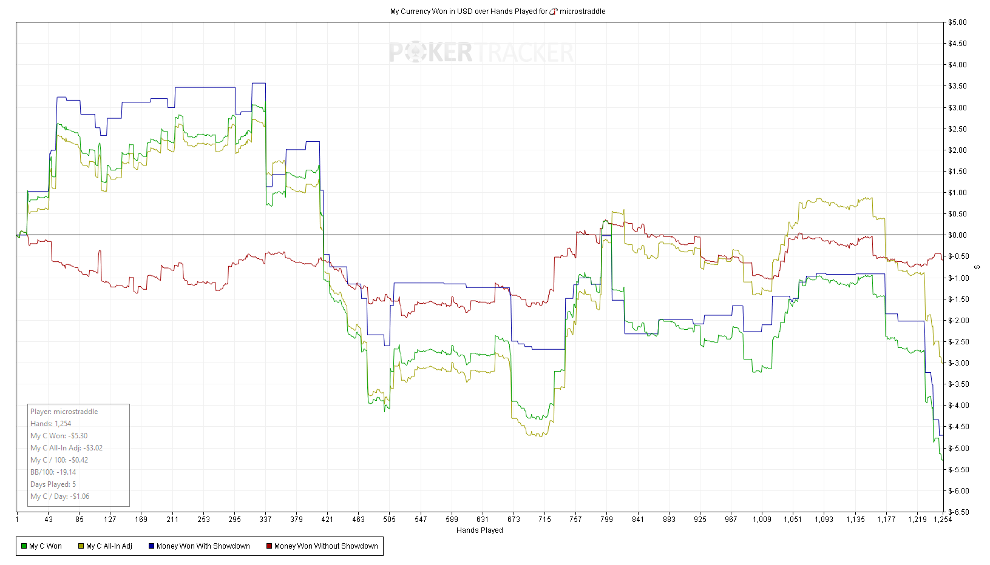Click the chart title 'My Currency Won in USD over Hands Played'
This screenshot has width=990, height=565.
463,12
